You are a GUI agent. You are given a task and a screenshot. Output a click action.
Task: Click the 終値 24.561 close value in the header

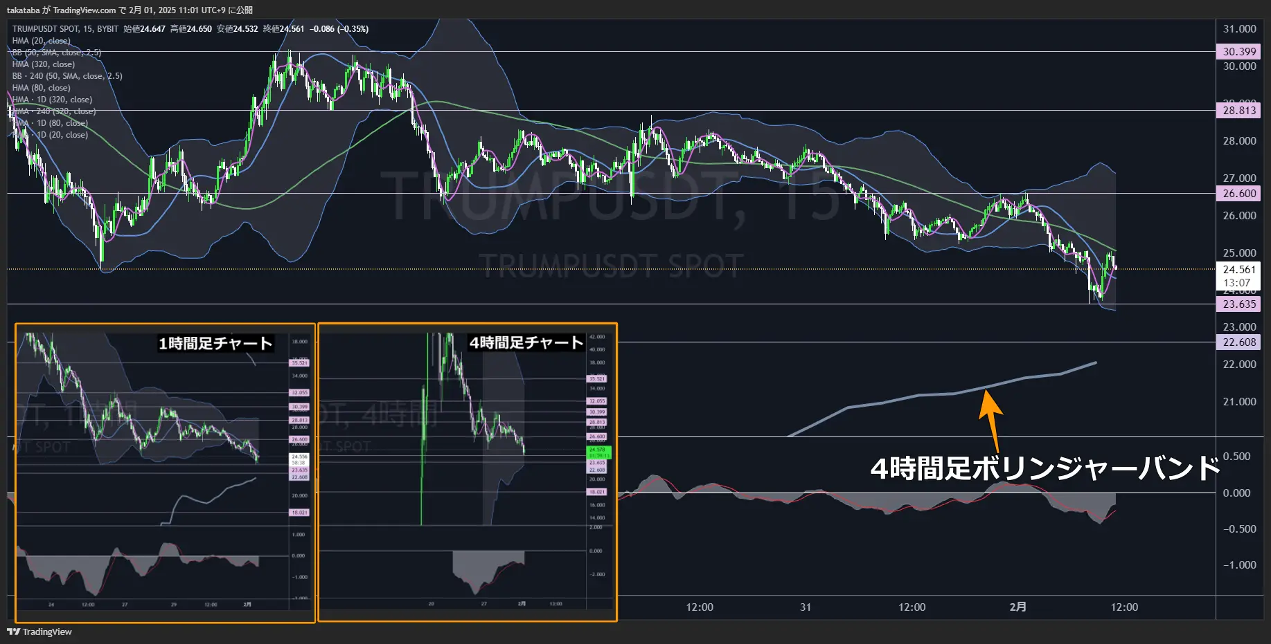[283, 29]
